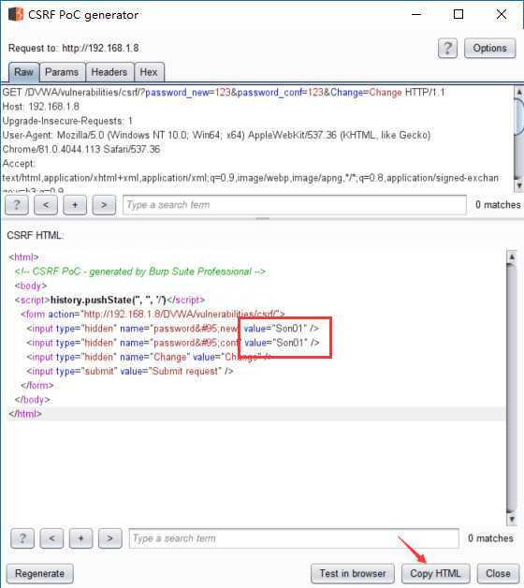The image size is (524, 588).
Task: Click the 'CSRF HTML:' label
Action: (x=36, y=236)
